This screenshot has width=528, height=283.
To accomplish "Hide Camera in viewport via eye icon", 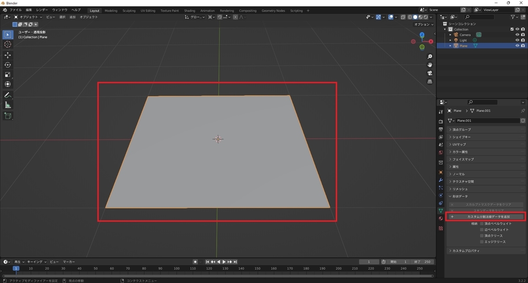I will click(x=517, y=35).
